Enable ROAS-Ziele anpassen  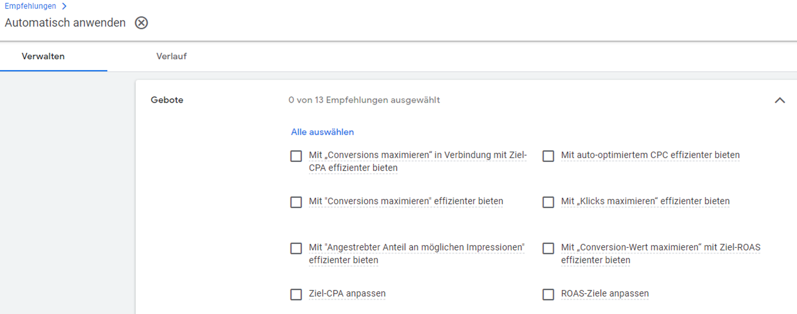pyautogui.click(x=547, y=295)
